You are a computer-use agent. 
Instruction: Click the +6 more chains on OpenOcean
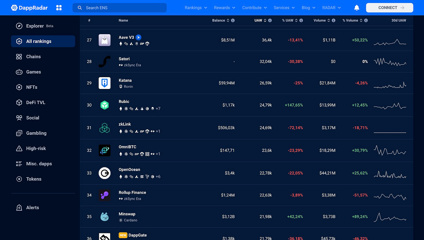[x=158, y=177]
